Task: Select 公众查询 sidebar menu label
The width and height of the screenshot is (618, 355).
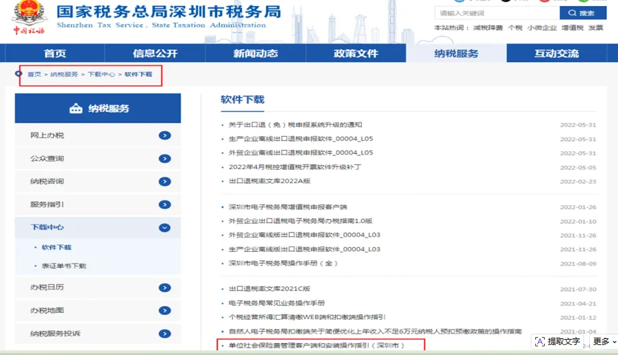Action: coord(47,159)
